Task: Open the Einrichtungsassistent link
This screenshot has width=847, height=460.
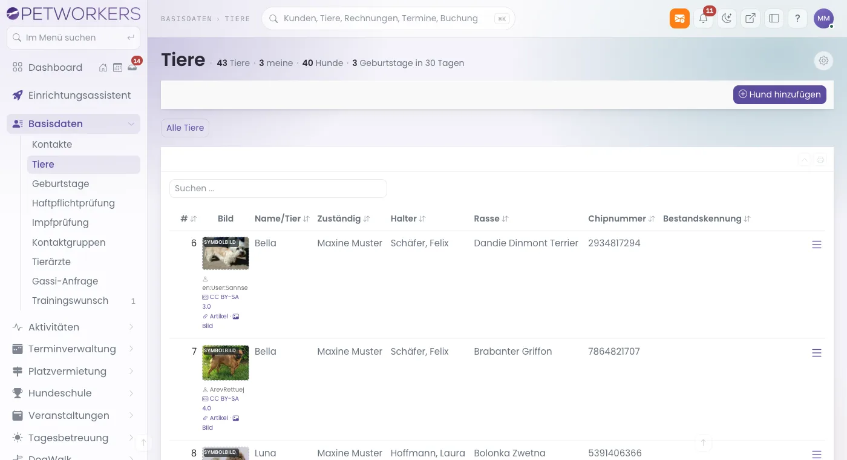Action: point(73,96)
